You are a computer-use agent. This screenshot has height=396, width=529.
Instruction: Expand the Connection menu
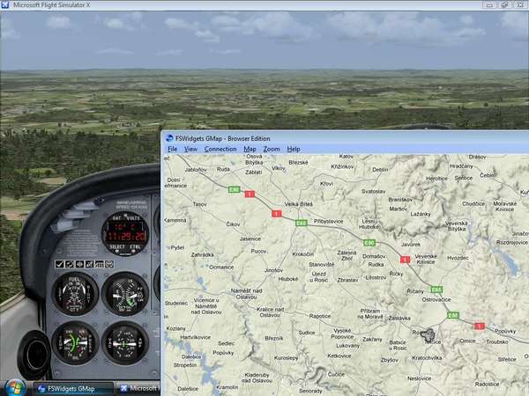220,150
